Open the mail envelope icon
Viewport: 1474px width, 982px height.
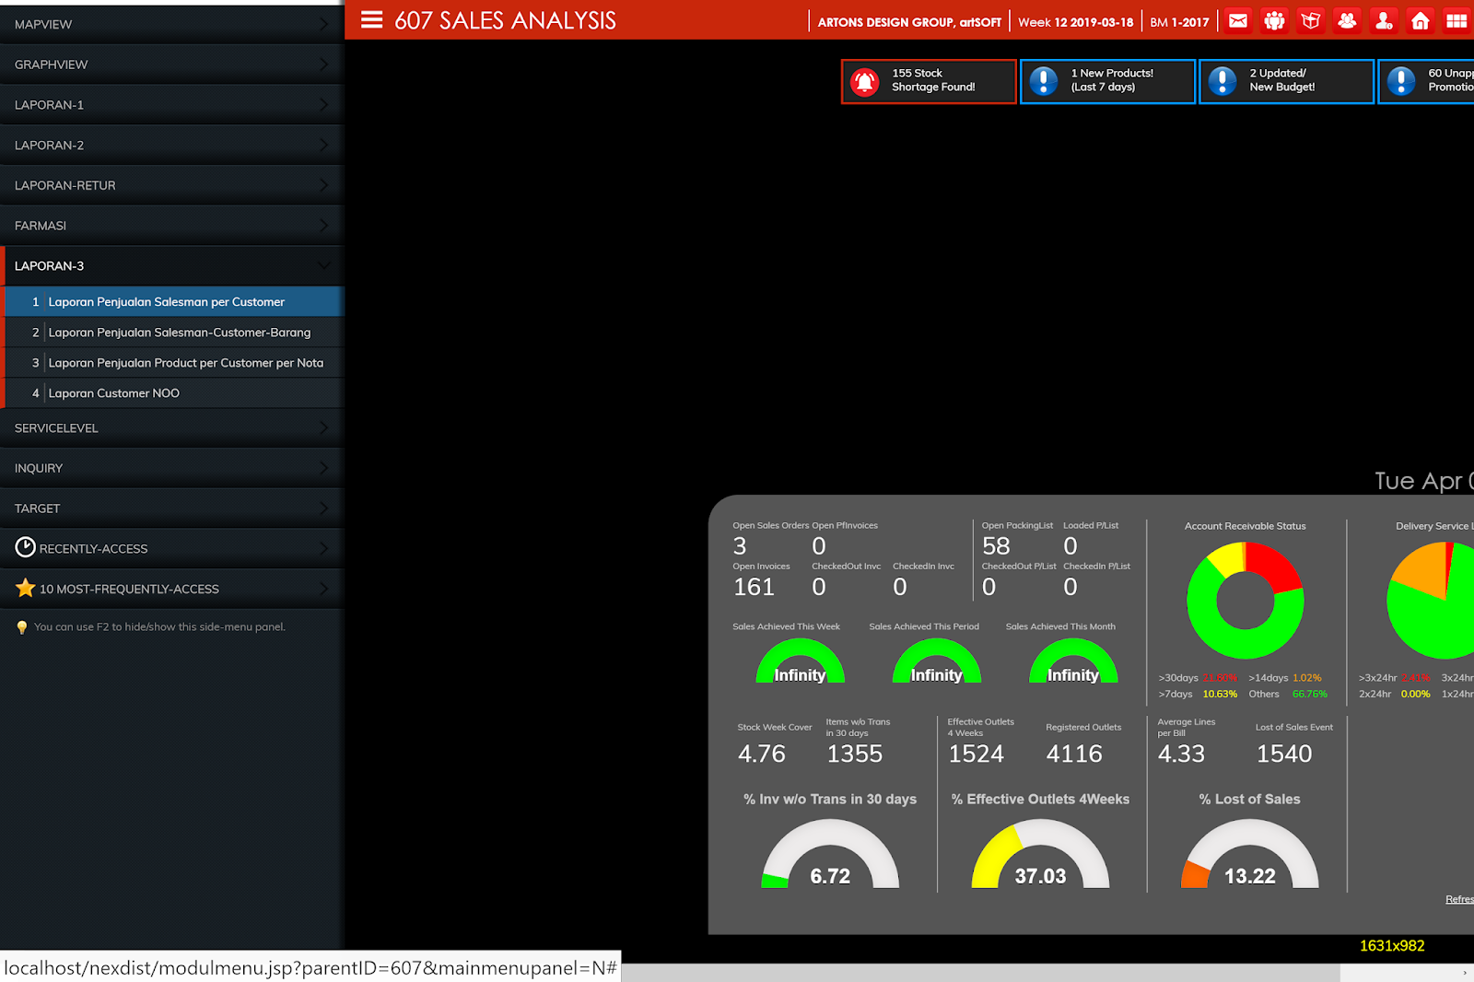click(x=1238, y=20)
